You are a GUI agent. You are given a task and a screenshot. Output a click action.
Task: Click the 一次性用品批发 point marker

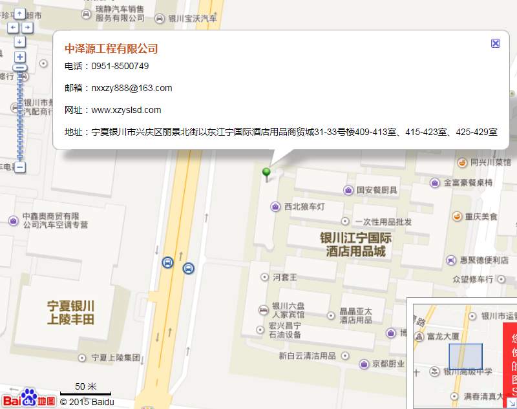(345, 221)
